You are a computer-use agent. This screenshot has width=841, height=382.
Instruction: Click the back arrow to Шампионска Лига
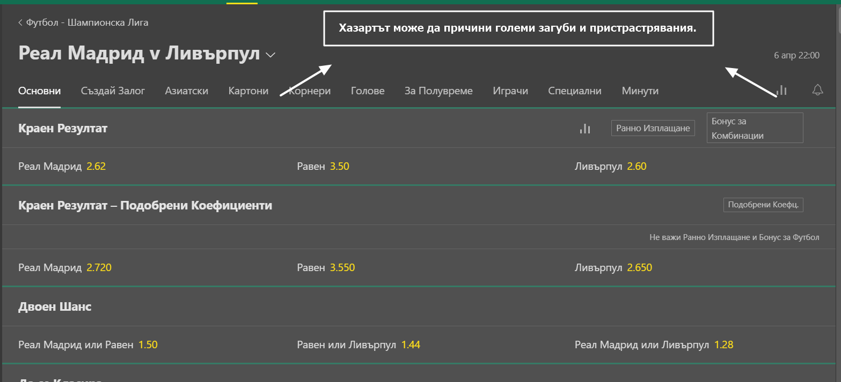20,23
